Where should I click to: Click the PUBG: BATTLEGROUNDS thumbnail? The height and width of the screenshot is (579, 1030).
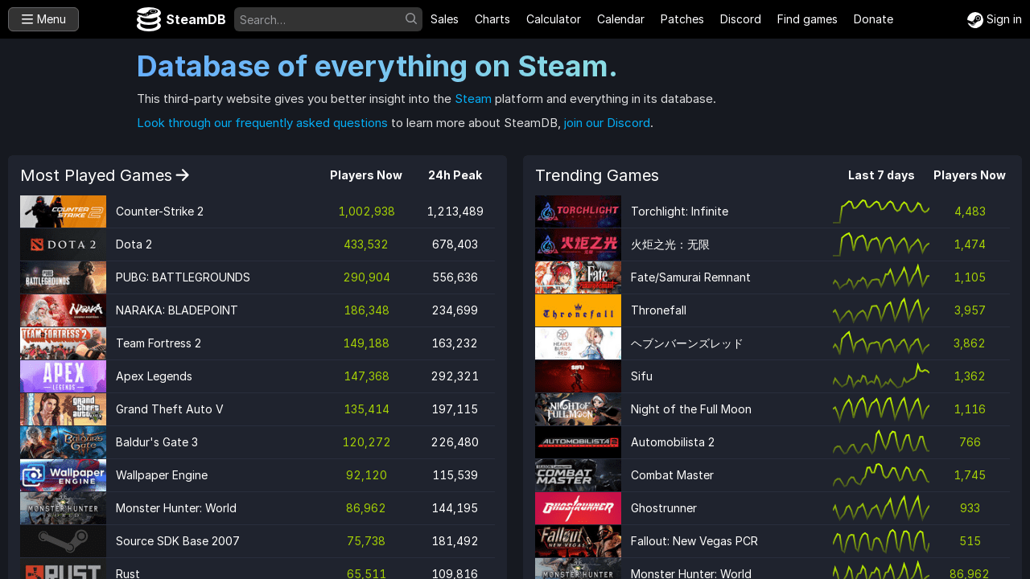click(63, 277)
